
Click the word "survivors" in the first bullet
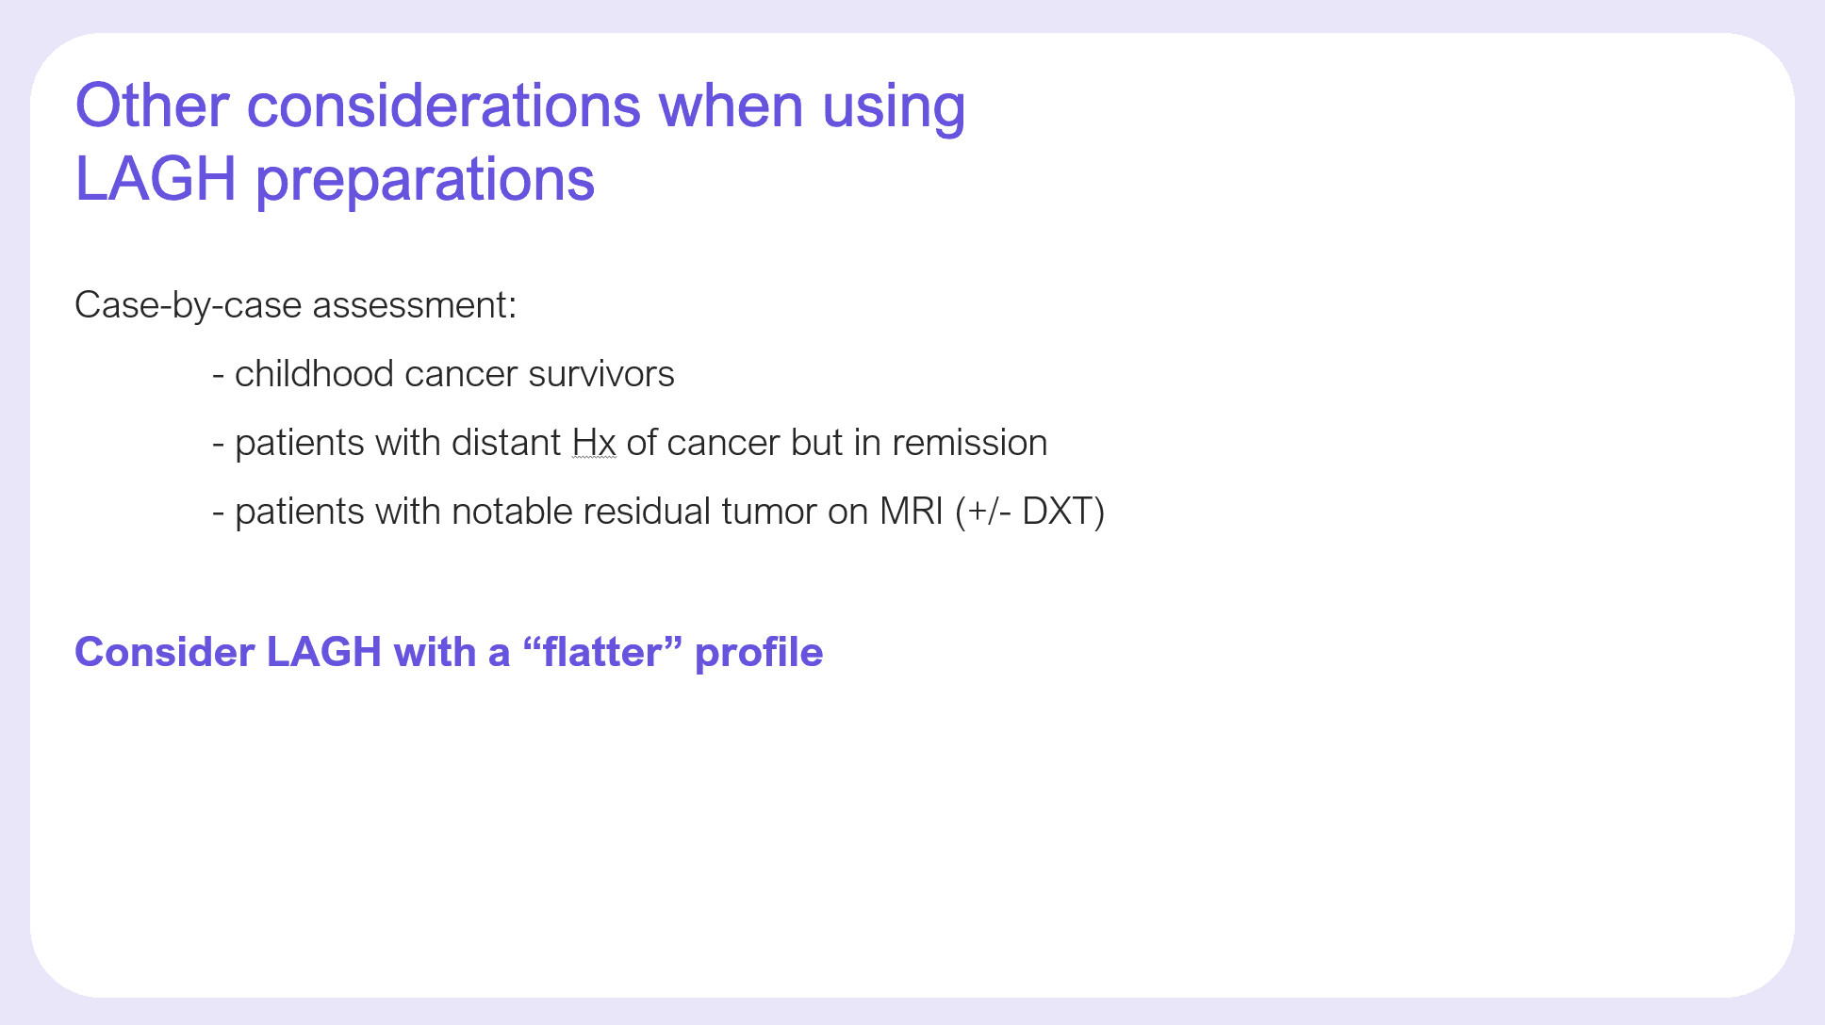point(601,374)
